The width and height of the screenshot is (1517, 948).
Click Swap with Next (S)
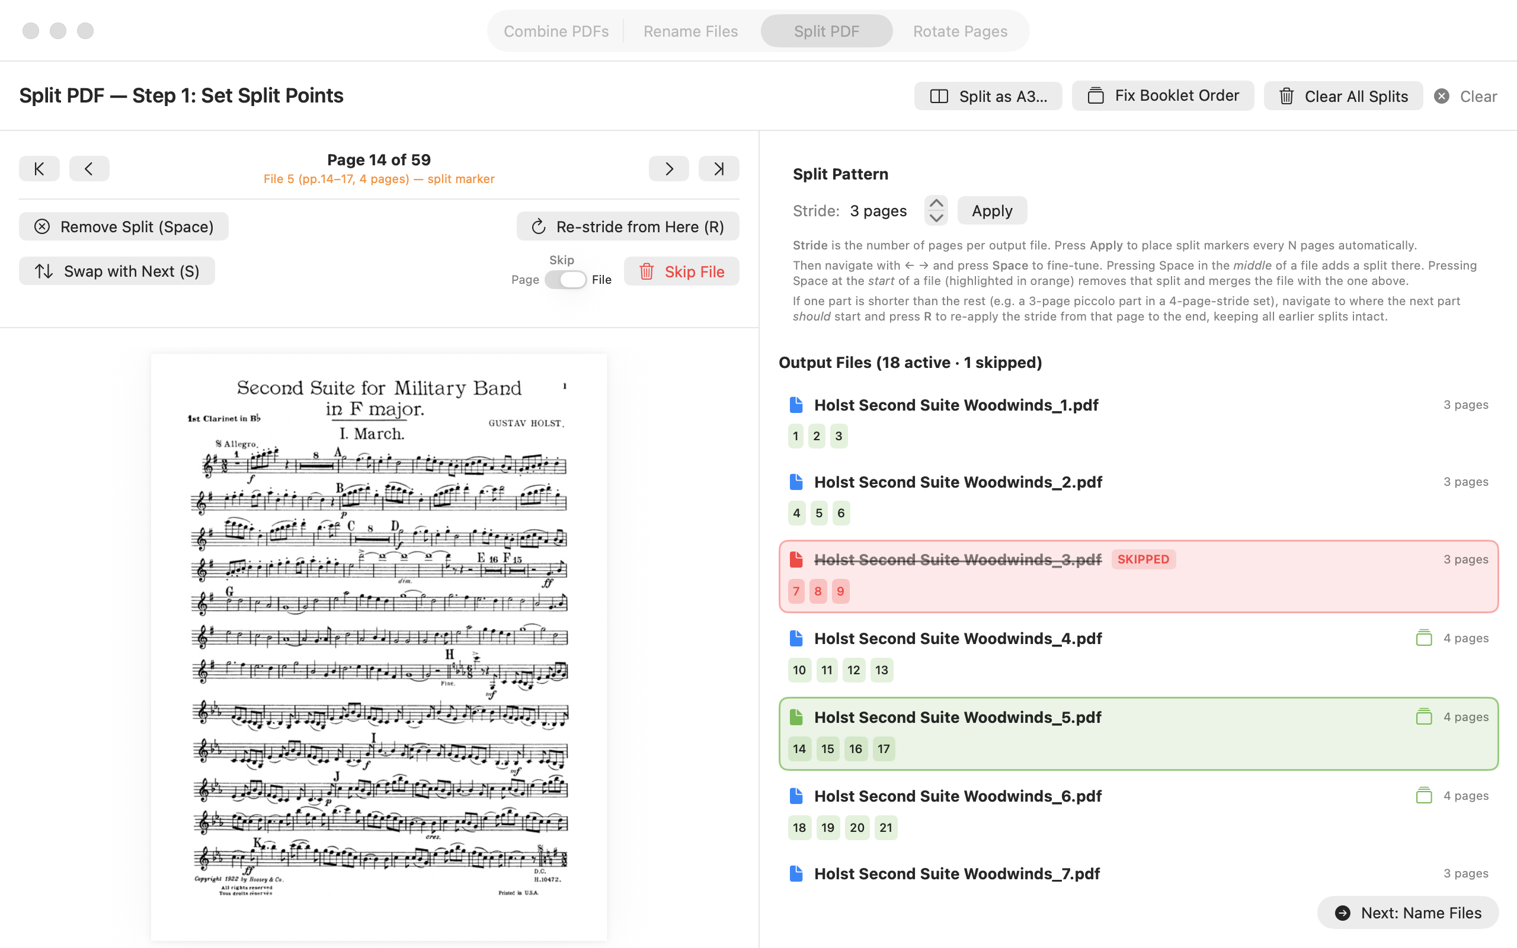point(117,271)
